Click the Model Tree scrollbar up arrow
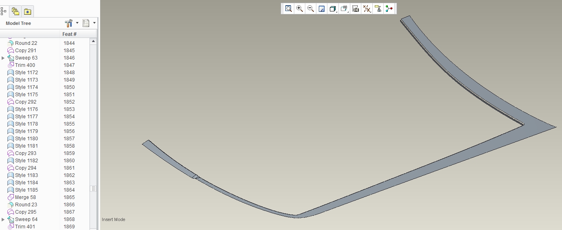Viewport: 562px width, 230px height. tap(94, 41)
